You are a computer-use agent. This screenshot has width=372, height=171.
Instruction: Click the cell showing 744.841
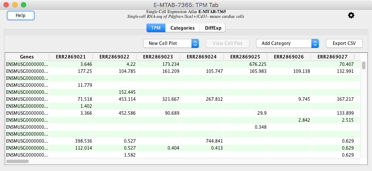pyautogui.click(x=201, y=141)
